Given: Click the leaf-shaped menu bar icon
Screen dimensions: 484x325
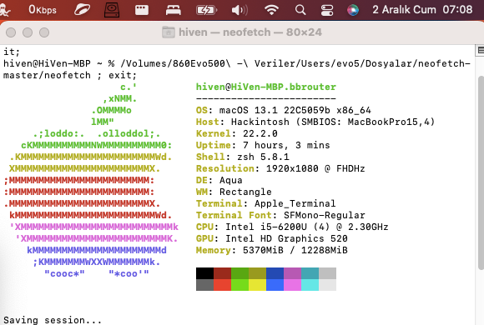Looking at the screenshot, I should tap(82, 10).
